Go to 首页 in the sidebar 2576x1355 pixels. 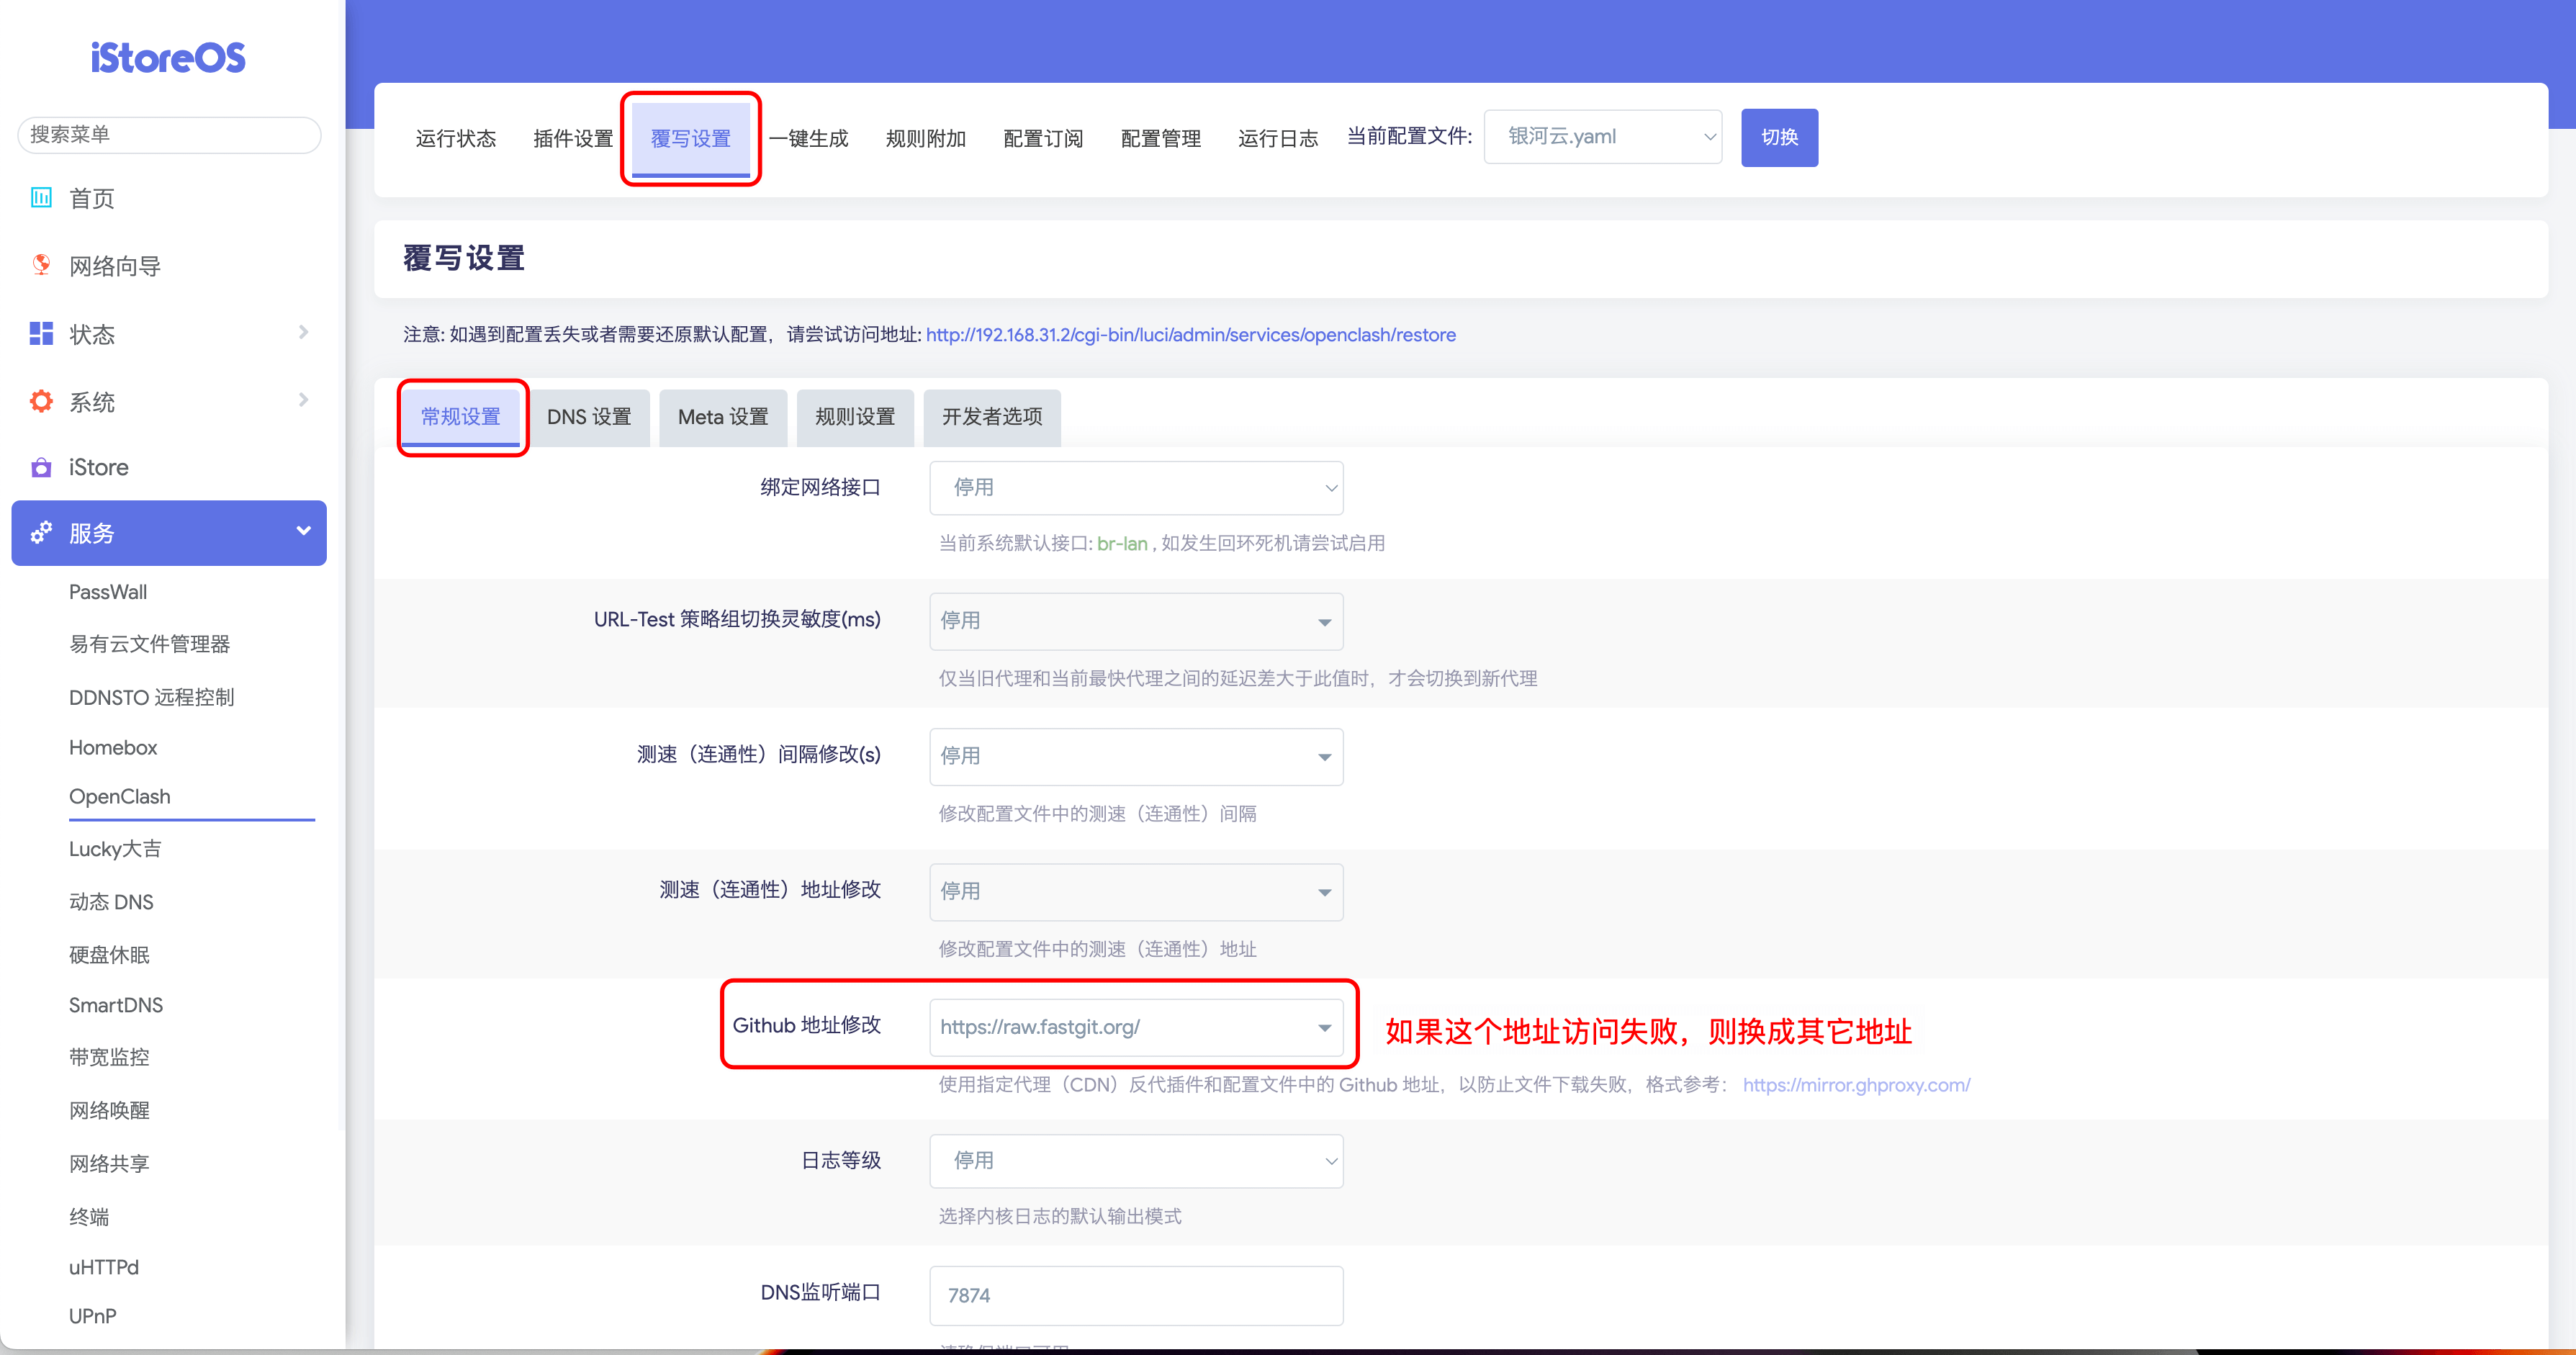tap(91, 198)
